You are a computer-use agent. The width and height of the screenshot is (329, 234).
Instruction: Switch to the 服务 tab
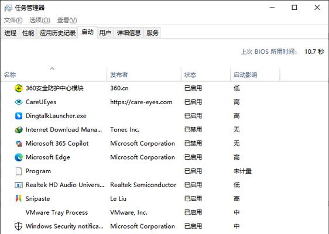[x=152, y=33]
